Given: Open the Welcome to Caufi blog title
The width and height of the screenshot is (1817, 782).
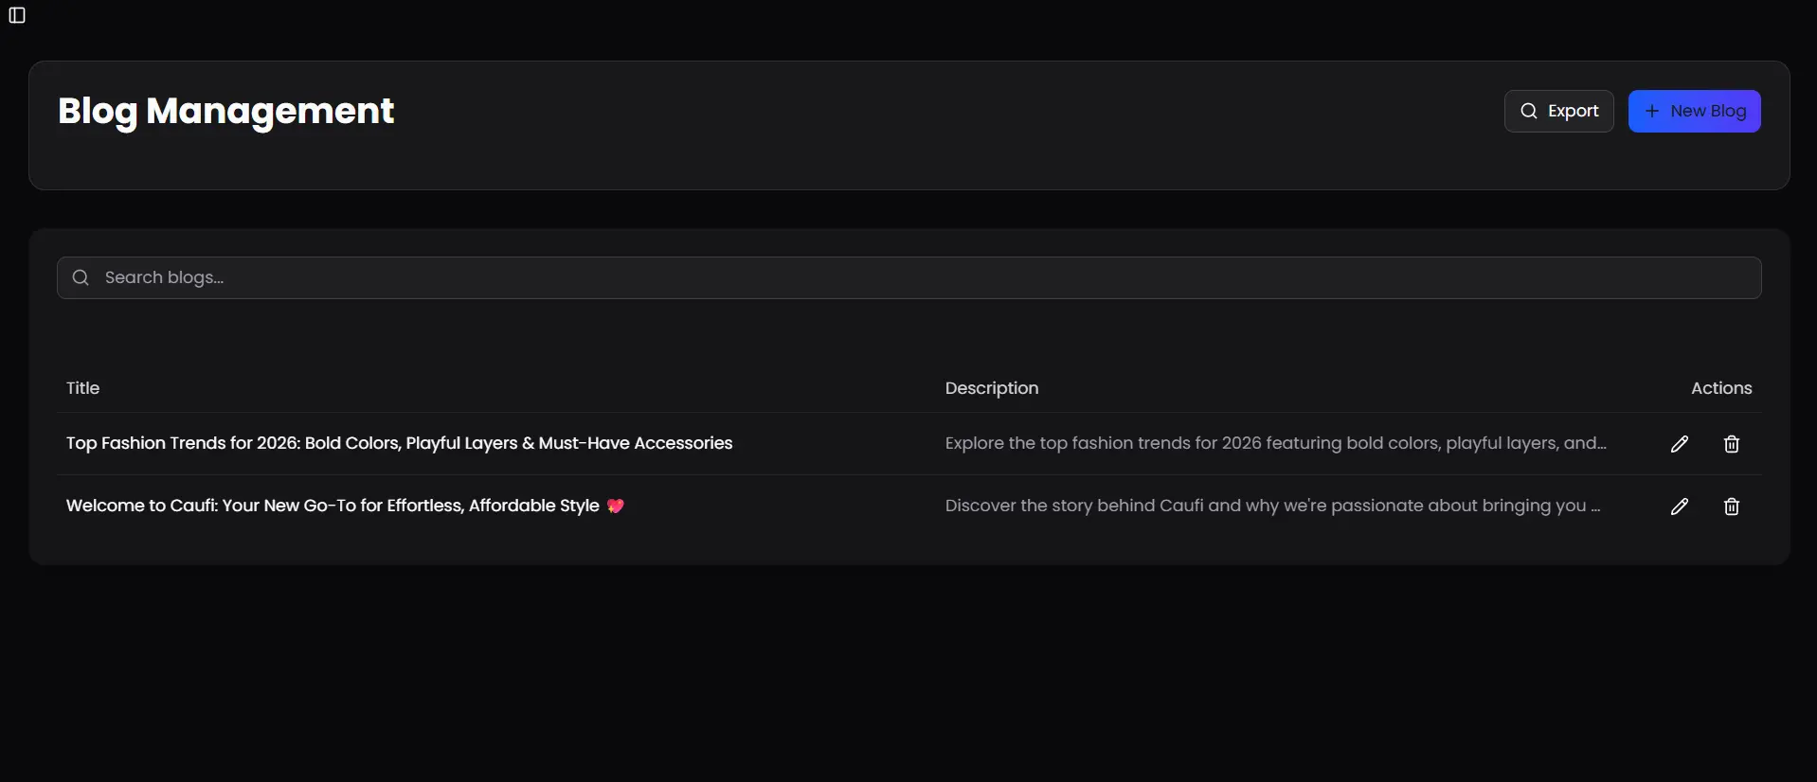Looking at the screenshot, I should pos(333,506).
